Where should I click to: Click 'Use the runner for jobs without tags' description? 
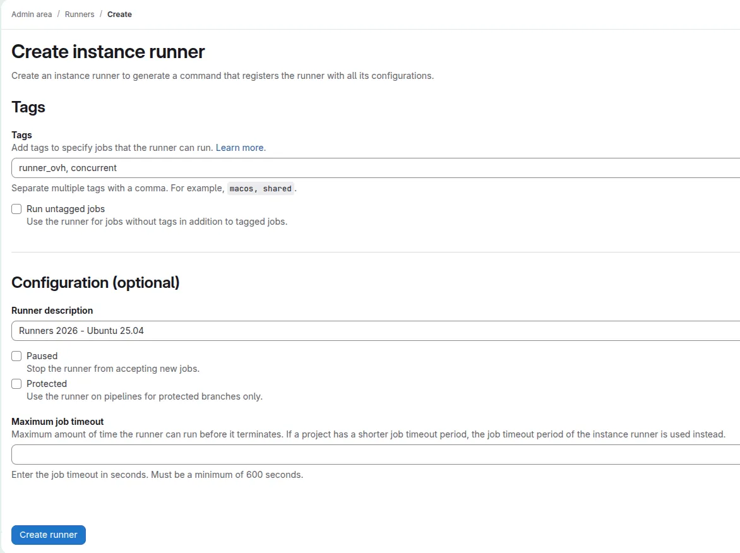coord(157,222)
